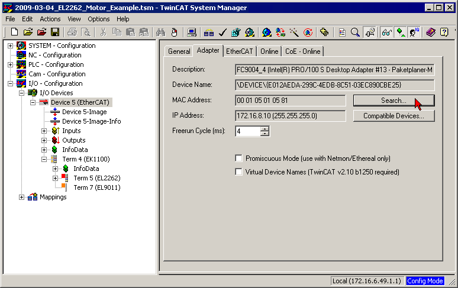Collapse the Device 5 (EtherCAT) node
Viewport: 458px width, 288px height.
click(33, 102)
